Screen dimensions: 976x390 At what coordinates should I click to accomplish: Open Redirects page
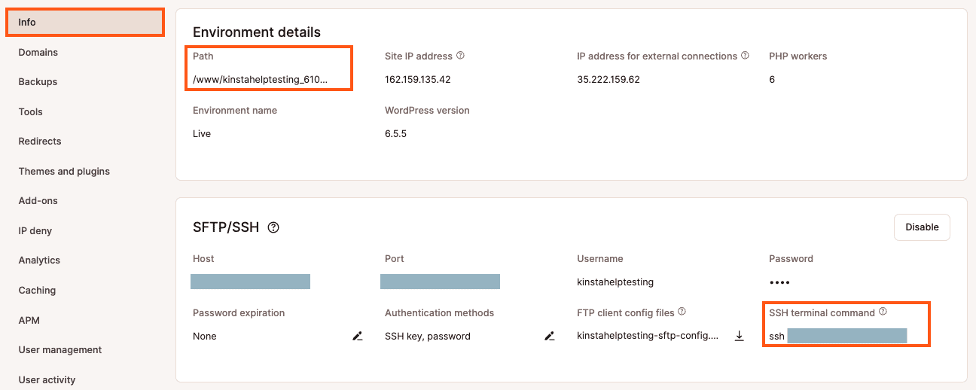(40, 141)
